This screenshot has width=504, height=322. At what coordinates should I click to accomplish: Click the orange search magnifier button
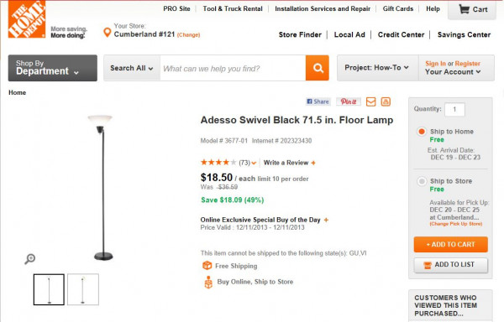click(318, 68)
